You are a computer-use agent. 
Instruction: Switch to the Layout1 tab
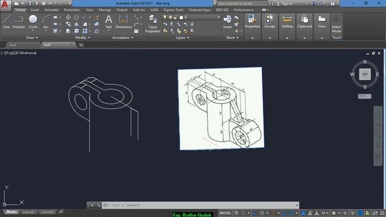28,212
